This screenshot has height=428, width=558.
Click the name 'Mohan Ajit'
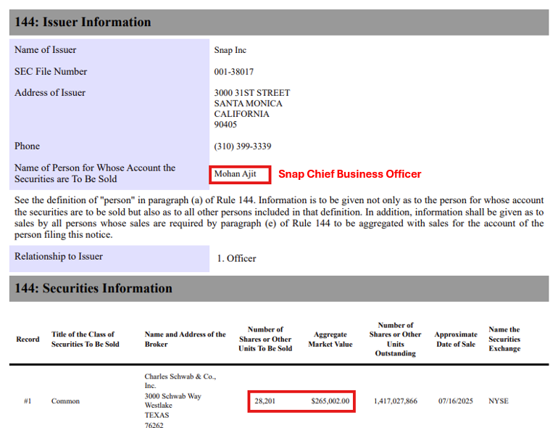point(236,174)
